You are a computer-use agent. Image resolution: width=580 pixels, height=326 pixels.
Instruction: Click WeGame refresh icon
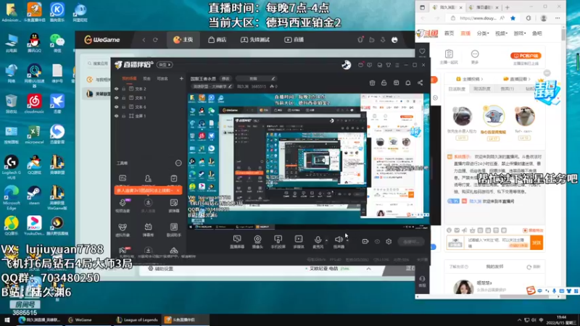(155, 40)
